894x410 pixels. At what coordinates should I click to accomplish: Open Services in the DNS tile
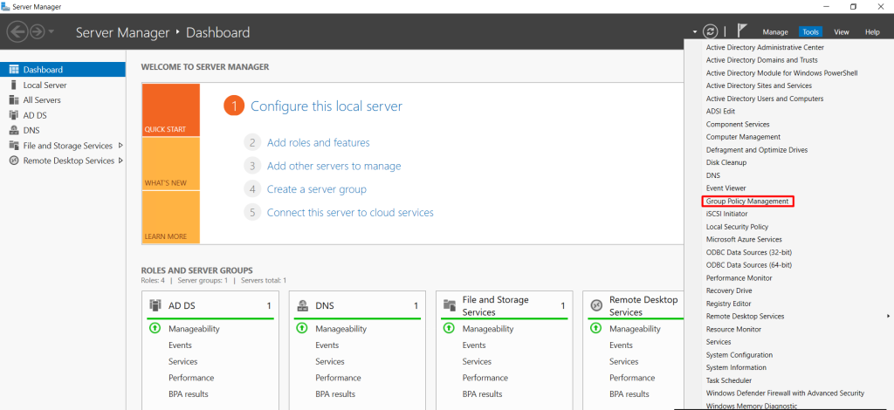point(330,362)
